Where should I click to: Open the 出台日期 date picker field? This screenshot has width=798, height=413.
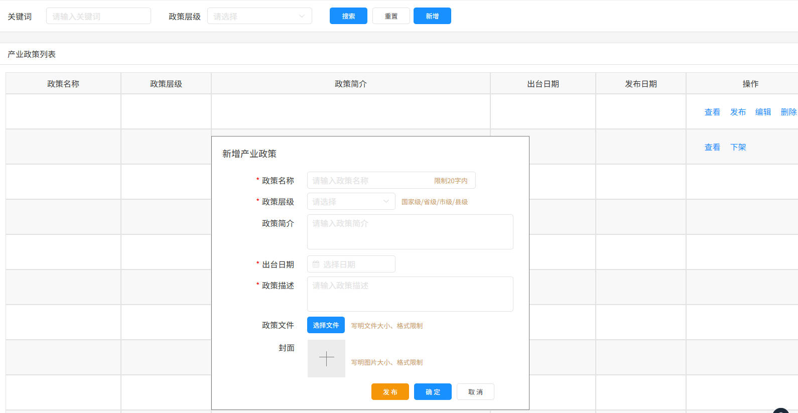point(351,264)
